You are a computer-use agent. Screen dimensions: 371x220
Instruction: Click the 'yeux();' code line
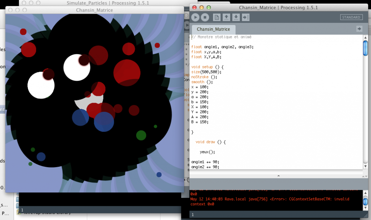point(207,152)
